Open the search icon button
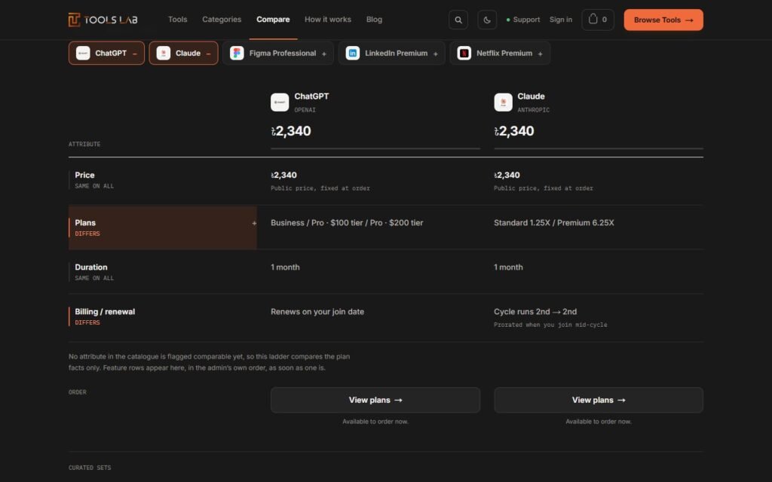This screenshot has width=772, height=482. coord(458,20)
